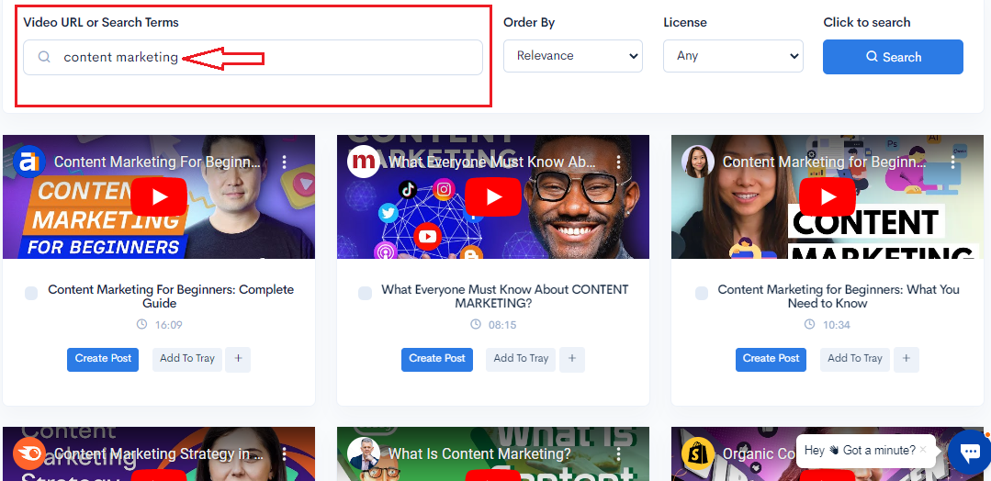Click plus button under What You Need to Know video

click(907, 359)
